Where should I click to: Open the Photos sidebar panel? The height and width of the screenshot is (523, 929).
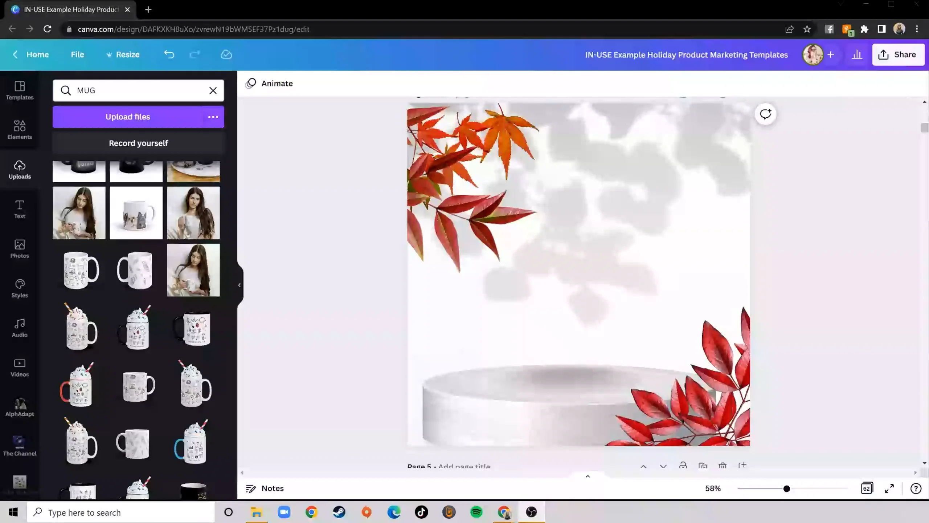click(20, 249)
